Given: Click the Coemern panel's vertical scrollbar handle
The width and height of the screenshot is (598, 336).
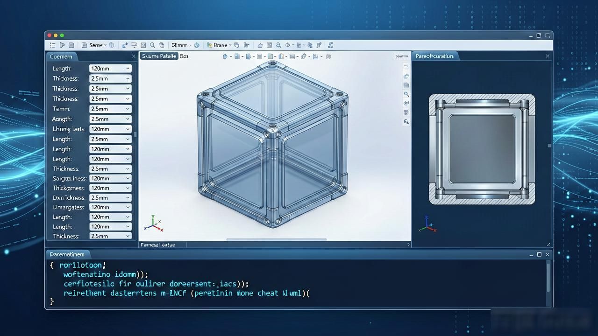Looking at the screenshot, I should click(x=135, y=134).
